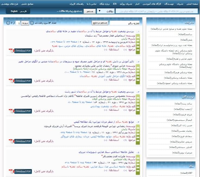This screenshot has width=200, height=177.
Task: Open طرح های پژوهشی menu item
Action: pos(10,4)
